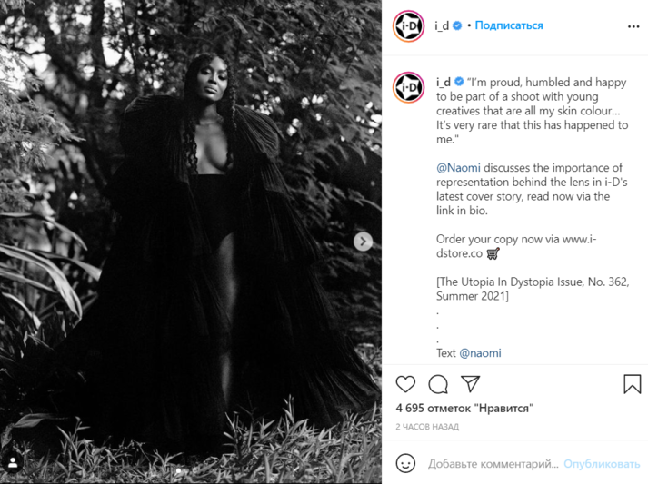
Task: Open comments via speech bubble icon
Action: [438, 384]
